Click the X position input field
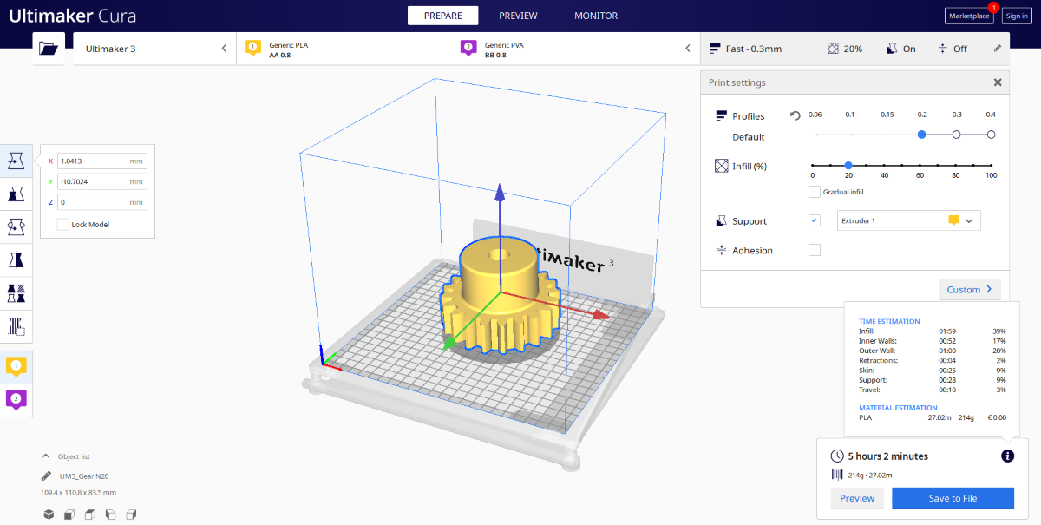This screenshot has height=525, width=1041. click(101, 161)
